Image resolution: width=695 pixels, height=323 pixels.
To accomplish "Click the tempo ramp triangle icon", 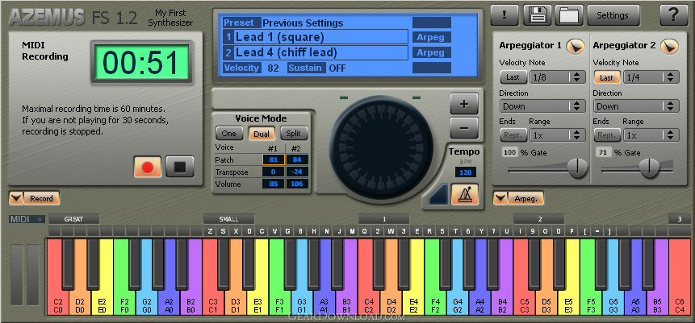I will tap(438, 195).
